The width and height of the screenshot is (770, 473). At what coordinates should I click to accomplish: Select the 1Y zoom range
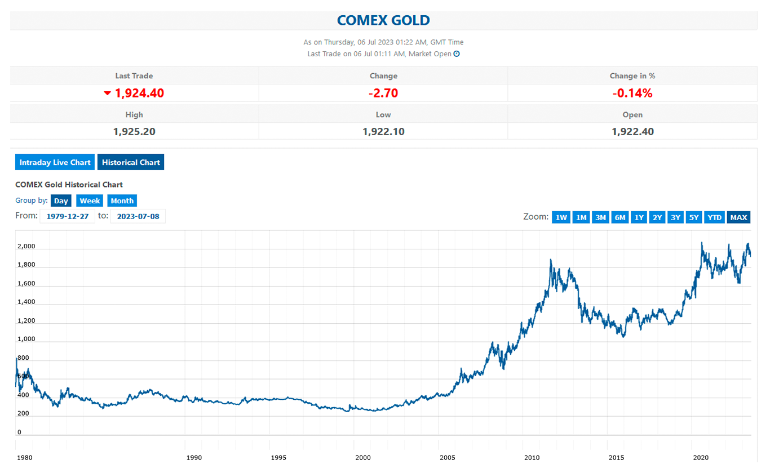point(639,217)
